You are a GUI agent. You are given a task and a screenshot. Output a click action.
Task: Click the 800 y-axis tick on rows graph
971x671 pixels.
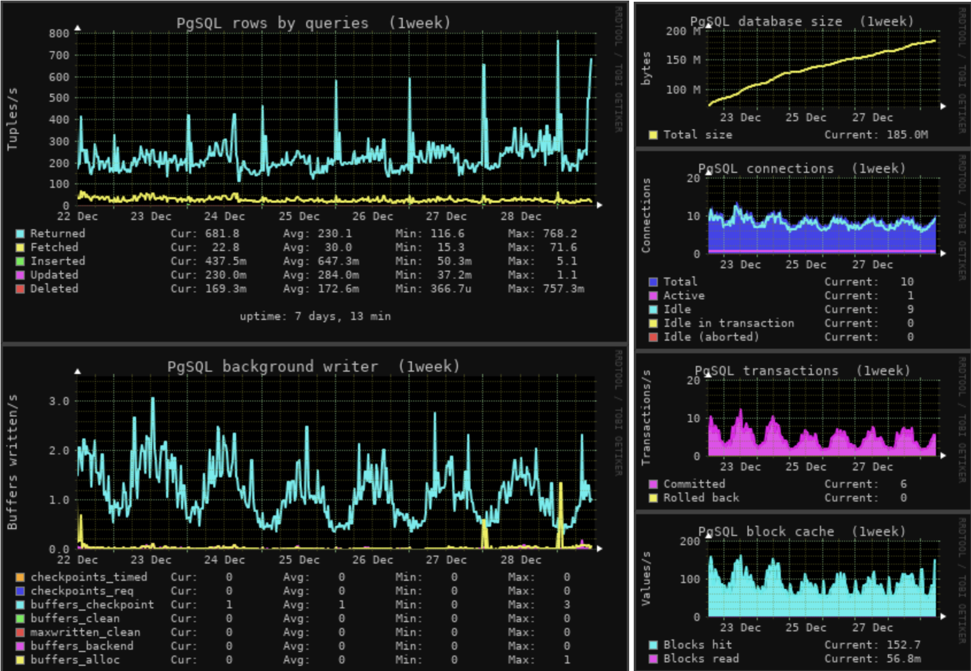click(x=59, y=33)
